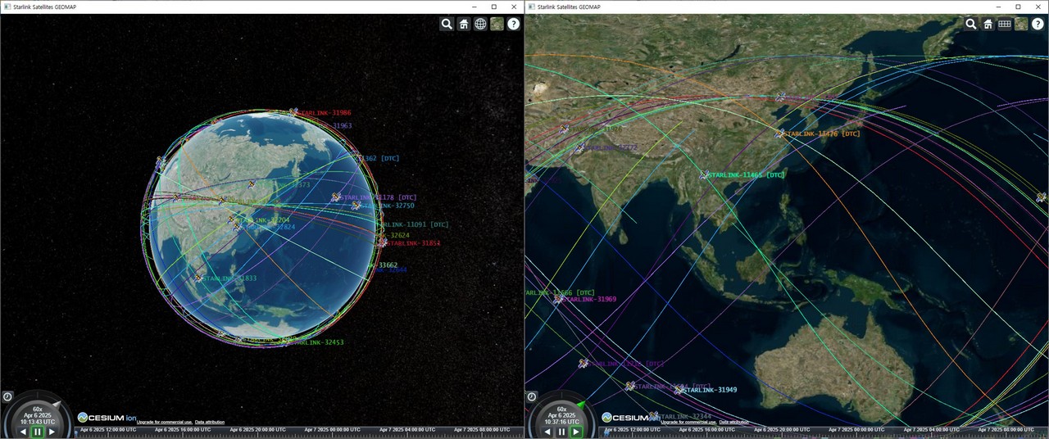The height and width of the screenshot is (439, 1049).
Task: Play animation in reverse, left window
Action: (23, 432)
